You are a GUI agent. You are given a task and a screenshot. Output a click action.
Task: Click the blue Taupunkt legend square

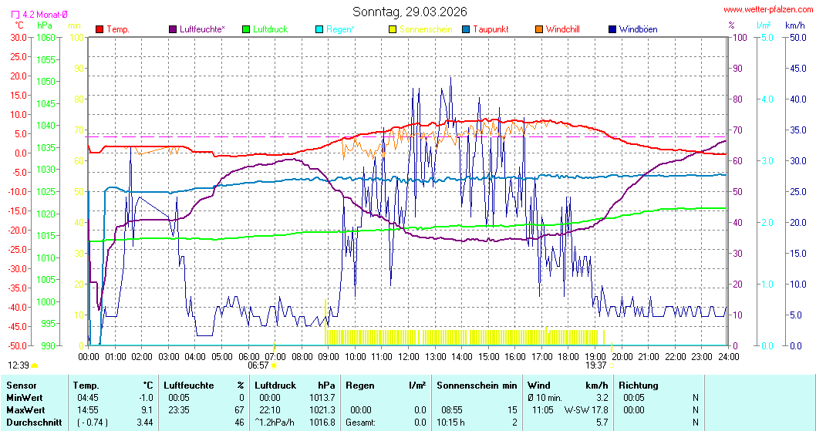[466, 29]
